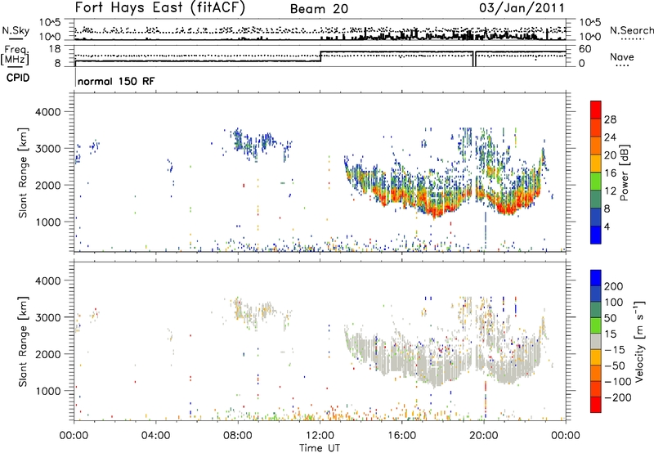Select the 'Beam 20' heading text

coord(319,9)
